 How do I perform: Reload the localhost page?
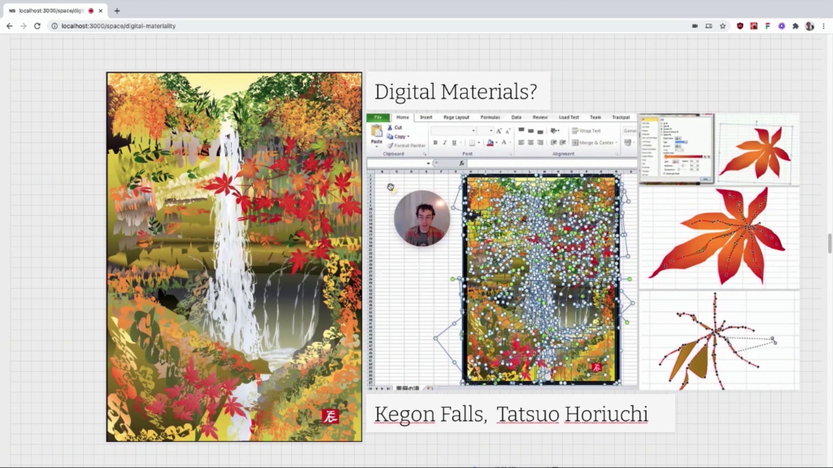[37, 25]
